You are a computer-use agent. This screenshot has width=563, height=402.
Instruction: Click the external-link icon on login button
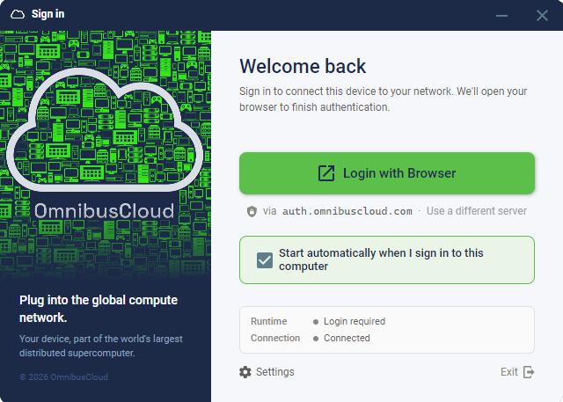(326, 173)
